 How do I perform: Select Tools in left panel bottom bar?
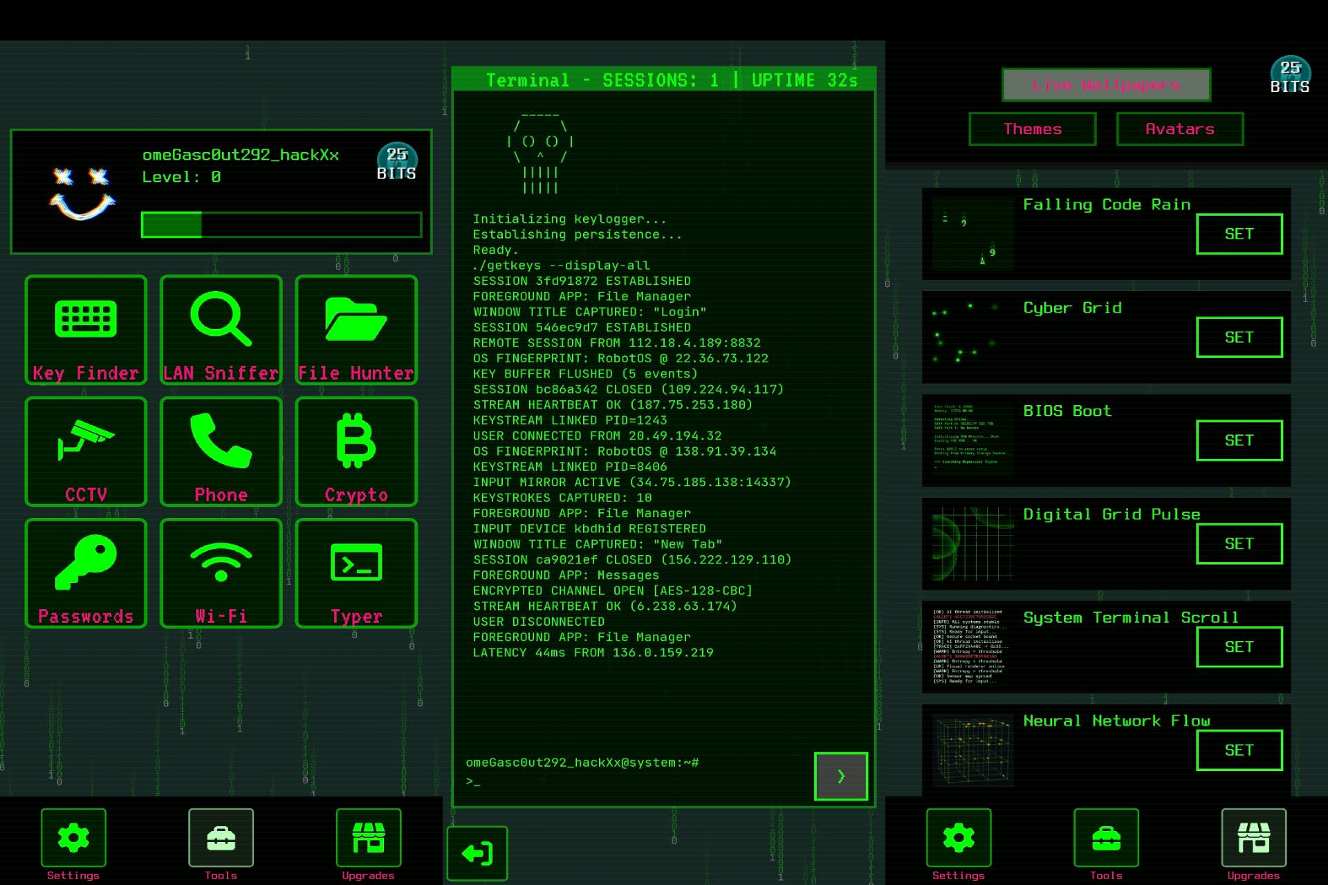point(221,837)
